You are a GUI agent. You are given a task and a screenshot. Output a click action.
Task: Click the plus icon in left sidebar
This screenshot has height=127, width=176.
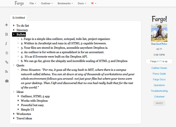(6, 25)
